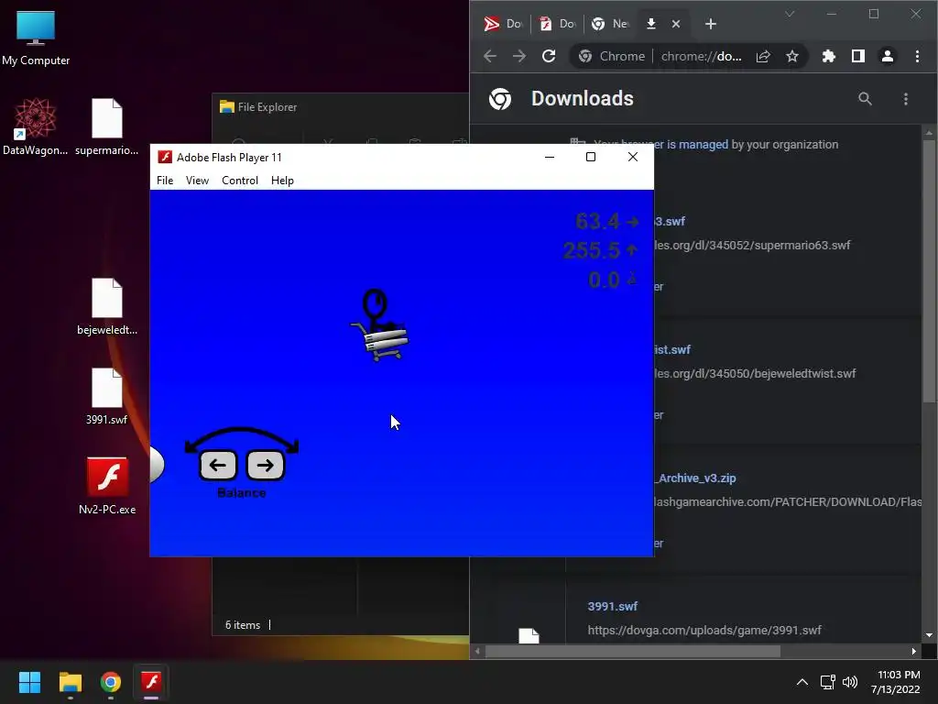Open Chrome three-dot main menu
Screen dimensions: 938x704
click(917, 56)
